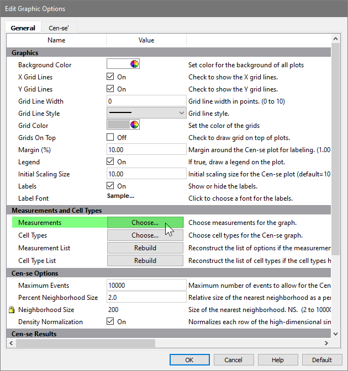Toggle the Y Grid Lines checkbox
This screenshot has height=371, width=348.
pyautogui.click(x=110, y=89)
